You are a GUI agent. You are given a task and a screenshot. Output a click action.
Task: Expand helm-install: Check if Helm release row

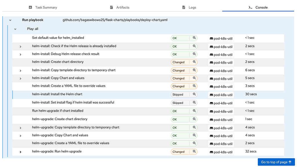(x=21, y=47)
